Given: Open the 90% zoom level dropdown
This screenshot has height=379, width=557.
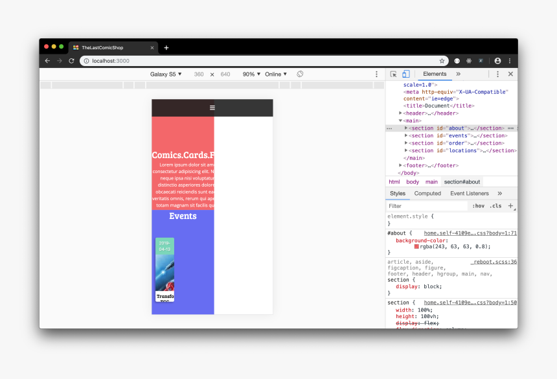Looking at the screenshot, I should tap(251, 75).
